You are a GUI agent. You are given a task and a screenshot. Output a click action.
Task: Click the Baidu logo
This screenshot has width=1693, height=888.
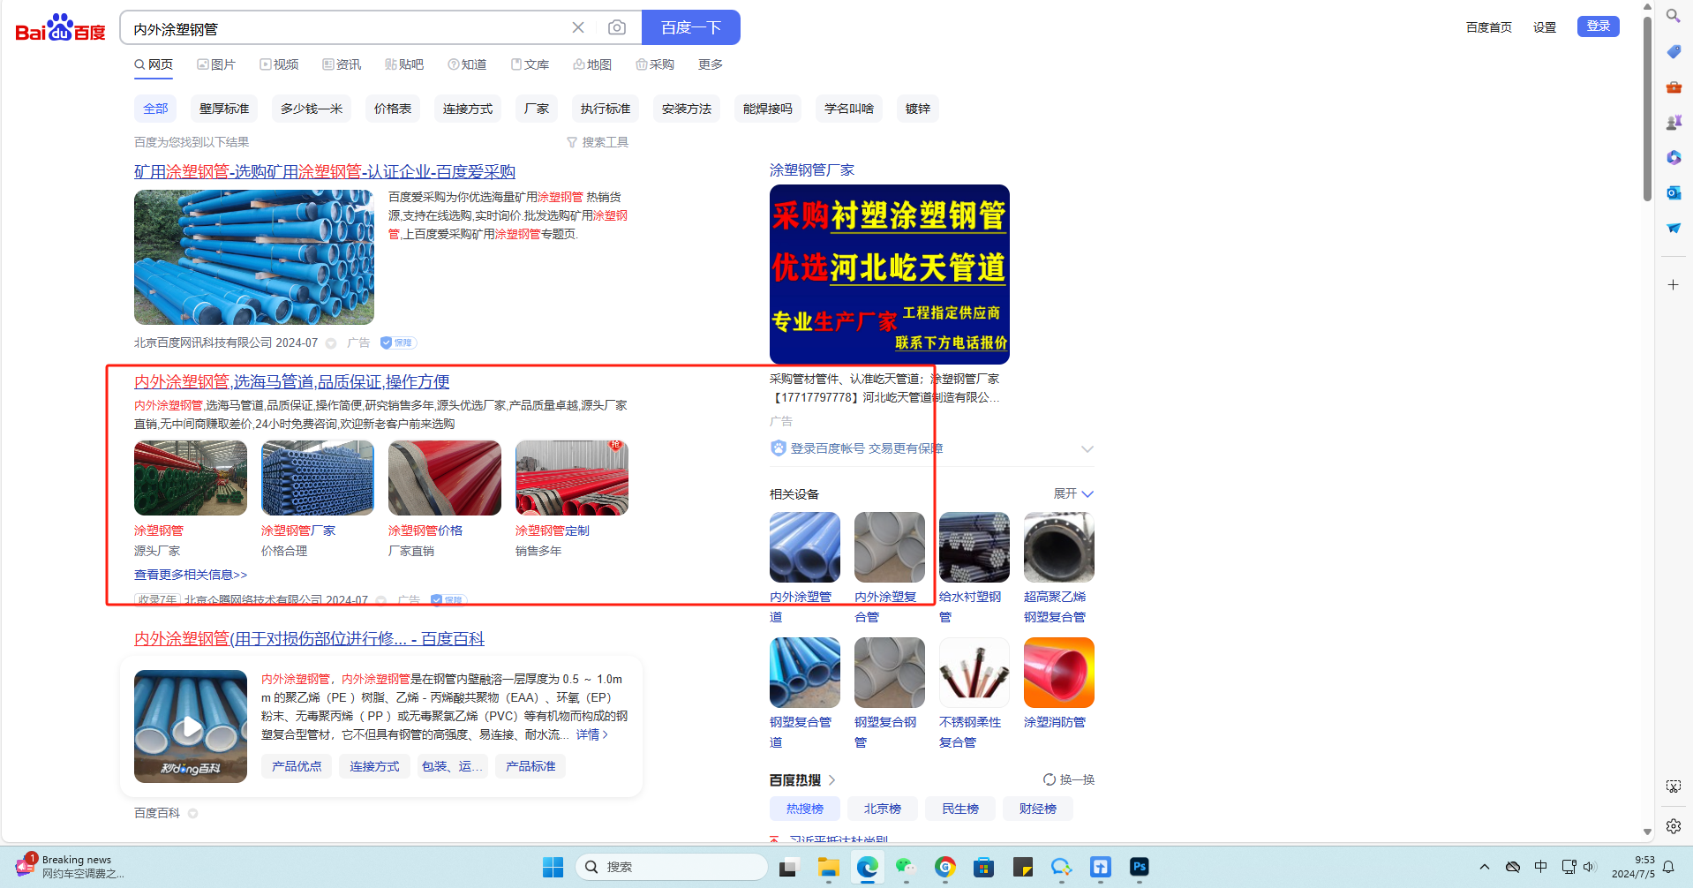click(x=60, y=28)
